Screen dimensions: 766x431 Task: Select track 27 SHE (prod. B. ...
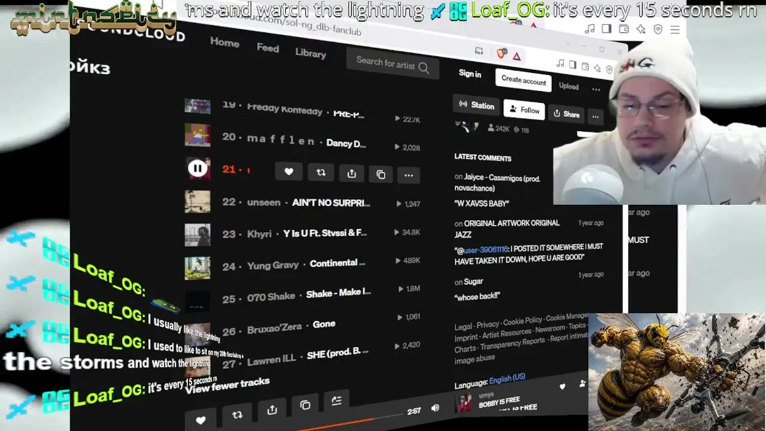tap(338, 353)
